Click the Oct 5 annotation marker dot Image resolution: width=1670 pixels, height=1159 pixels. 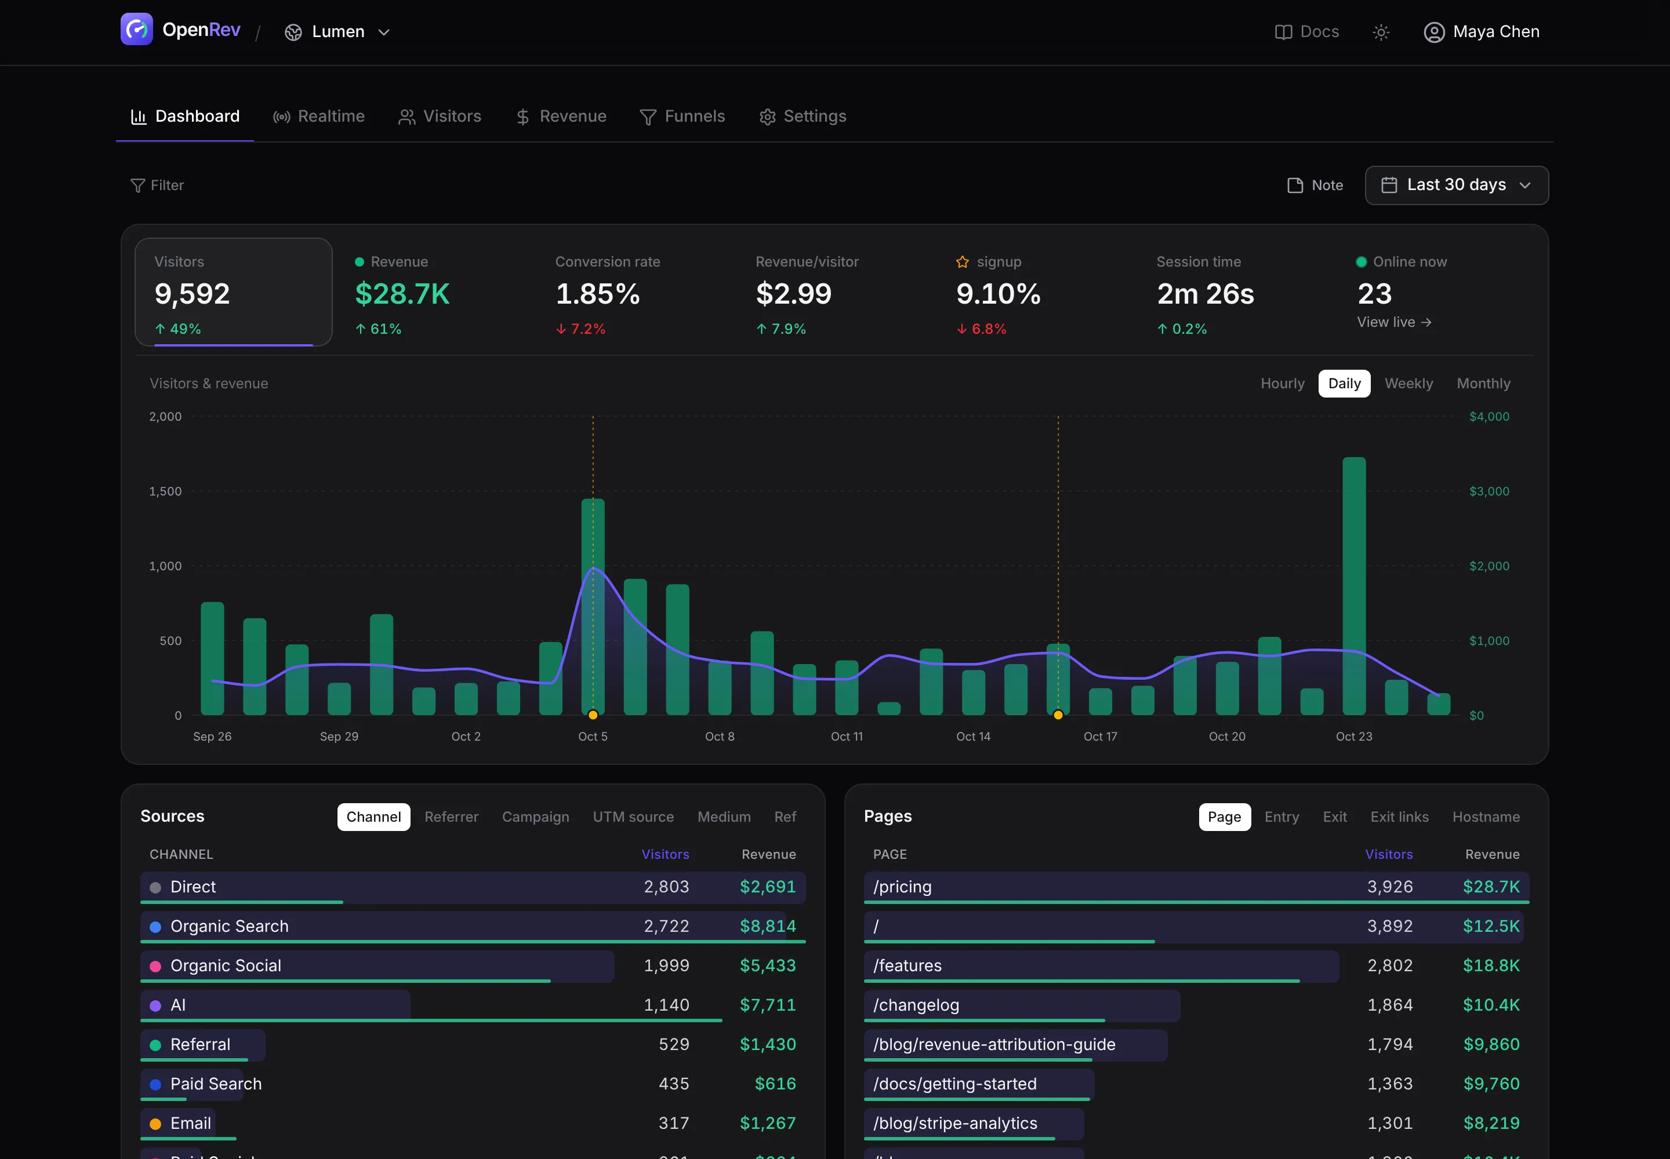(x=593, y=715)
